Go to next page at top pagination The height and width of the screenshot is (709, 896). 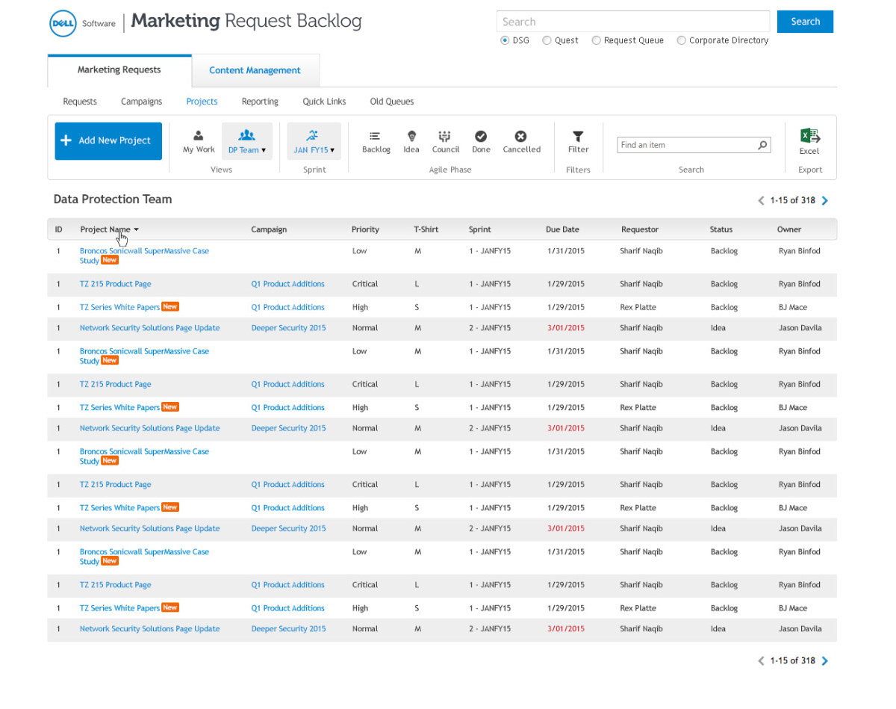825,200
